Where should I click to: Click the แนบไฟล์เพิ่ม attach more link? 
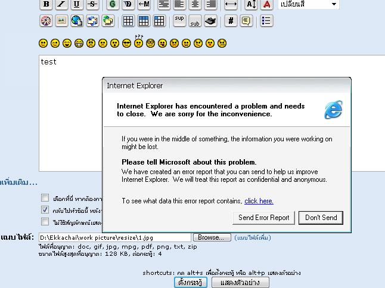click(253, 238)
